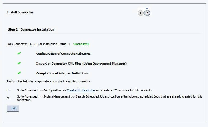Open the Create IT Resource link
The width and height of the screenshot is (208, 127).
coord(81,90)
